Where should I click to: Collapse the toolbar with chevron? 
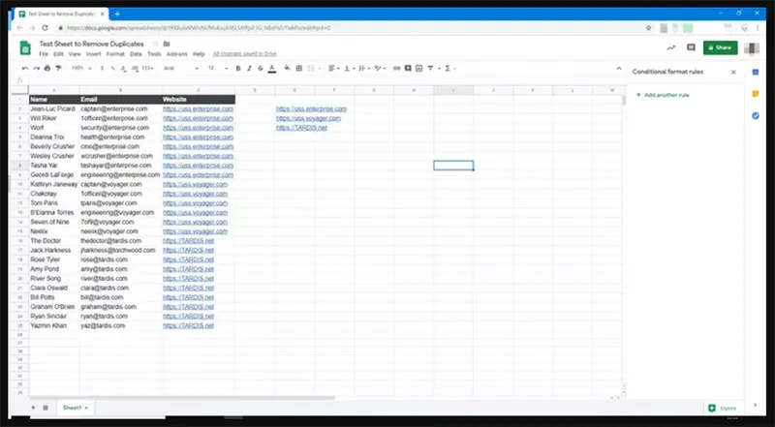(619, 68)
